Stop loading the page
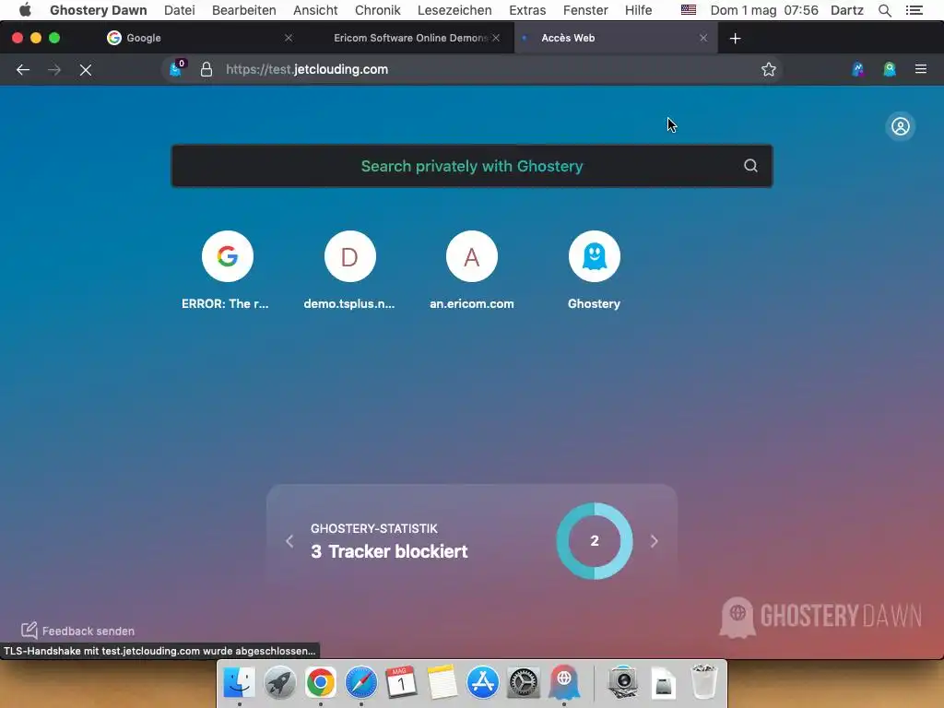 tap(86, 70)
